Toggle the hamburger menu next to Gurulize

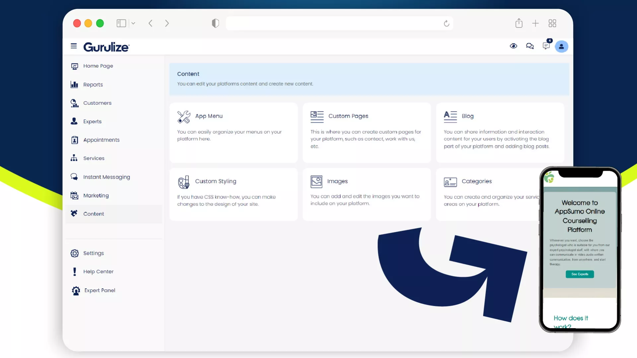(74, 46)
